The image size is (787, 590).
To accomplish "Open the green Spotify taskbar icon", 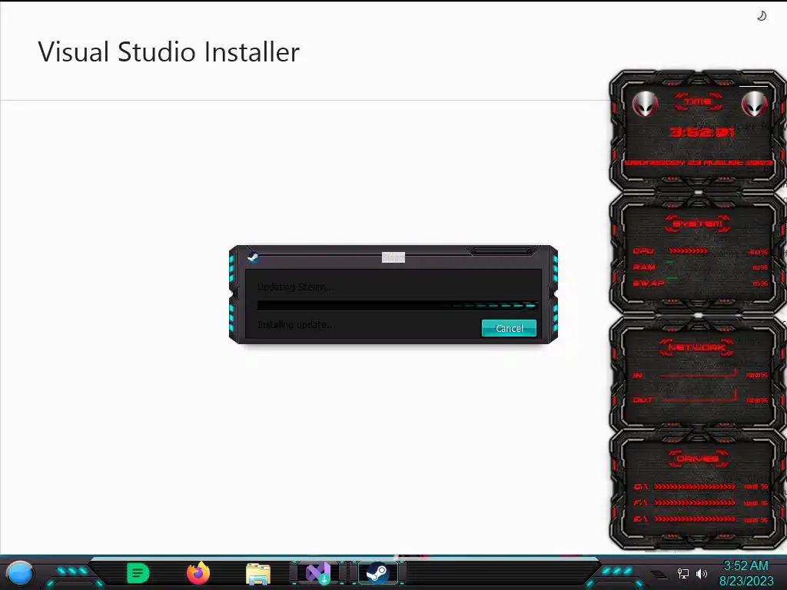I will [138, 573].
